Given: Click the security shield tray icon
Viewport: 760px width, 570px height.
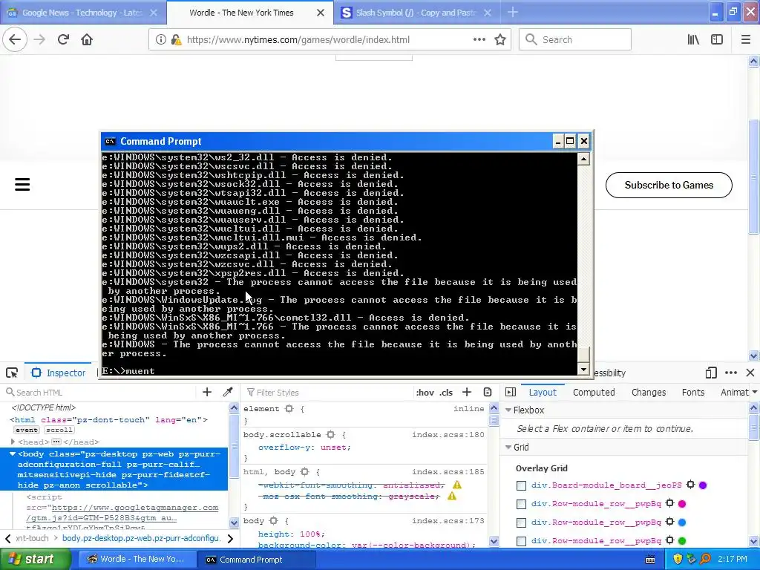Looking at the screenshot, I should tap(678, 560).
